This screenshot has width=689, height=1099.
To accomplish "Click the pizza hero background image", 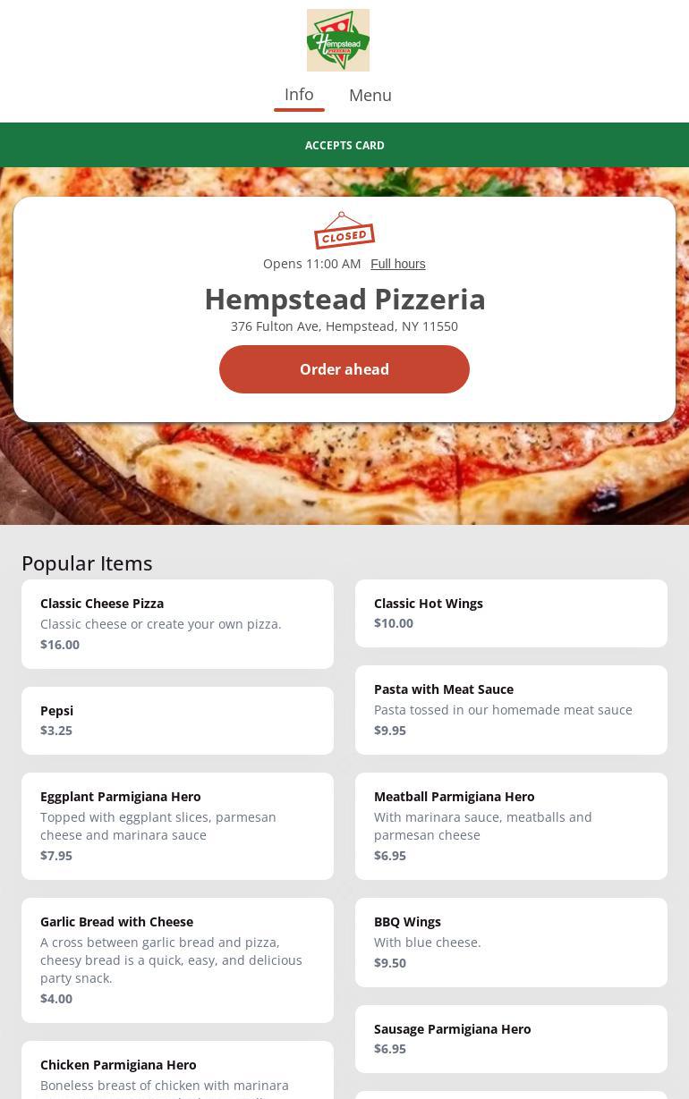I will tap(344, 474).
